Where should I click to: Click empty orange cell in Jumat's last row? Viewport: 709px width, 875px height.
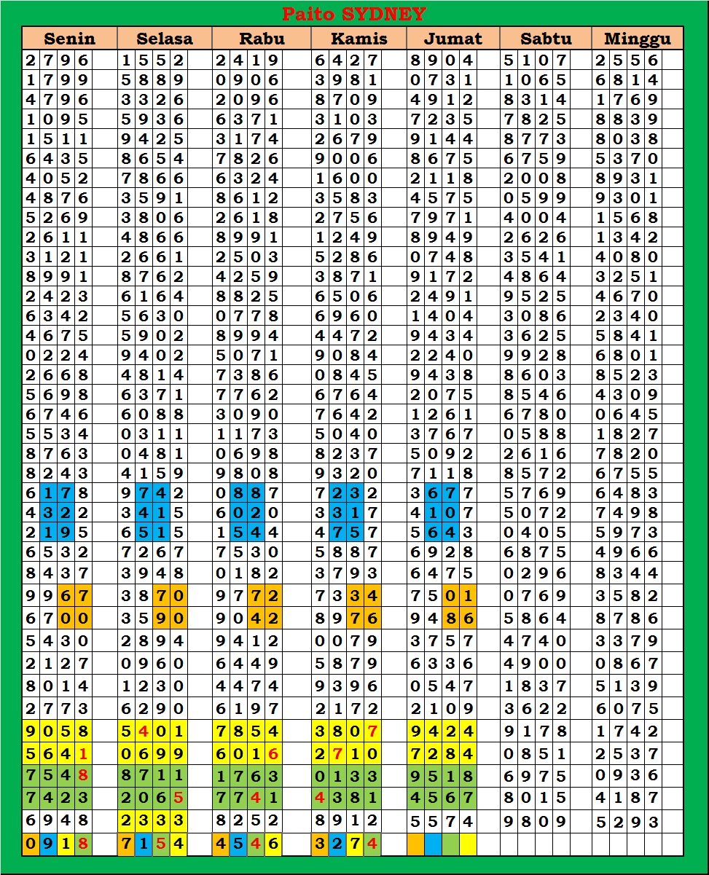coord(415,844)
